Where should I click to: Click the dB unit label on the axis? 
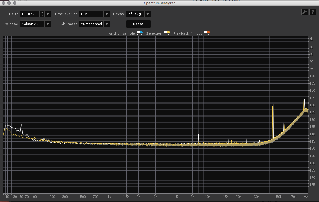coord(312,39)
